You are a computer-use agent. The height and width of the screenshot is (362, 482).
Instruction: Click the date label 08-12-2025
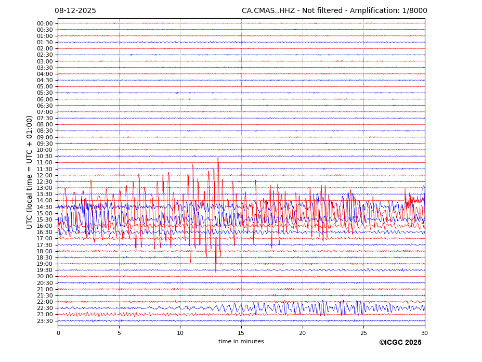pyautogui.click(x=75, y=11)
